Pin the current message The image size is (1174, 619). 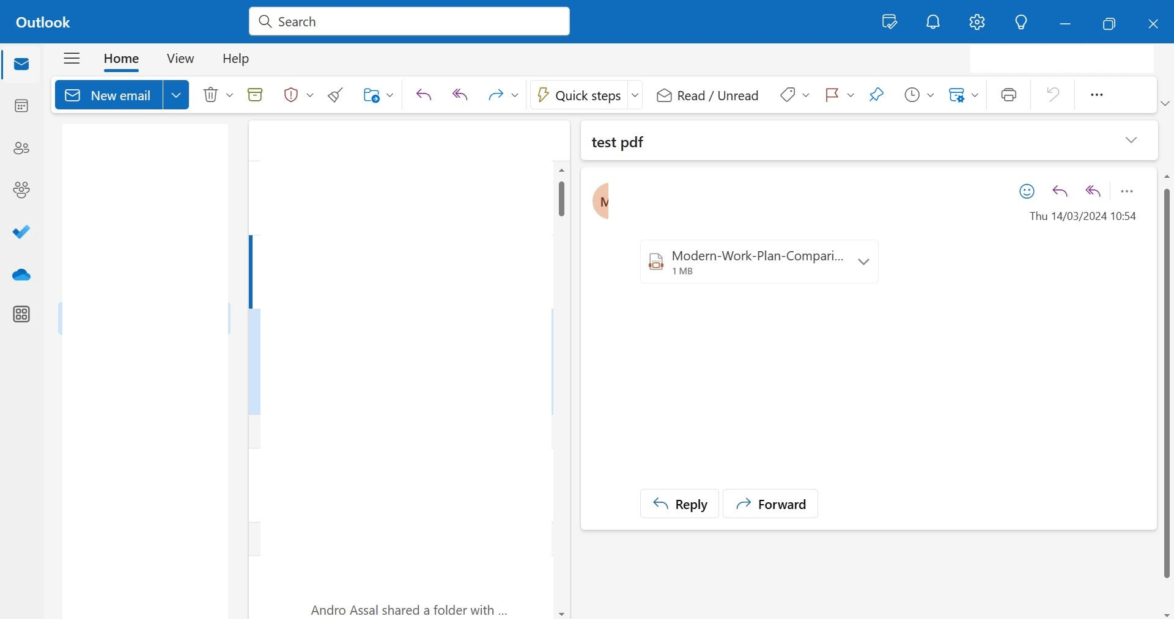tap(876, 95)
